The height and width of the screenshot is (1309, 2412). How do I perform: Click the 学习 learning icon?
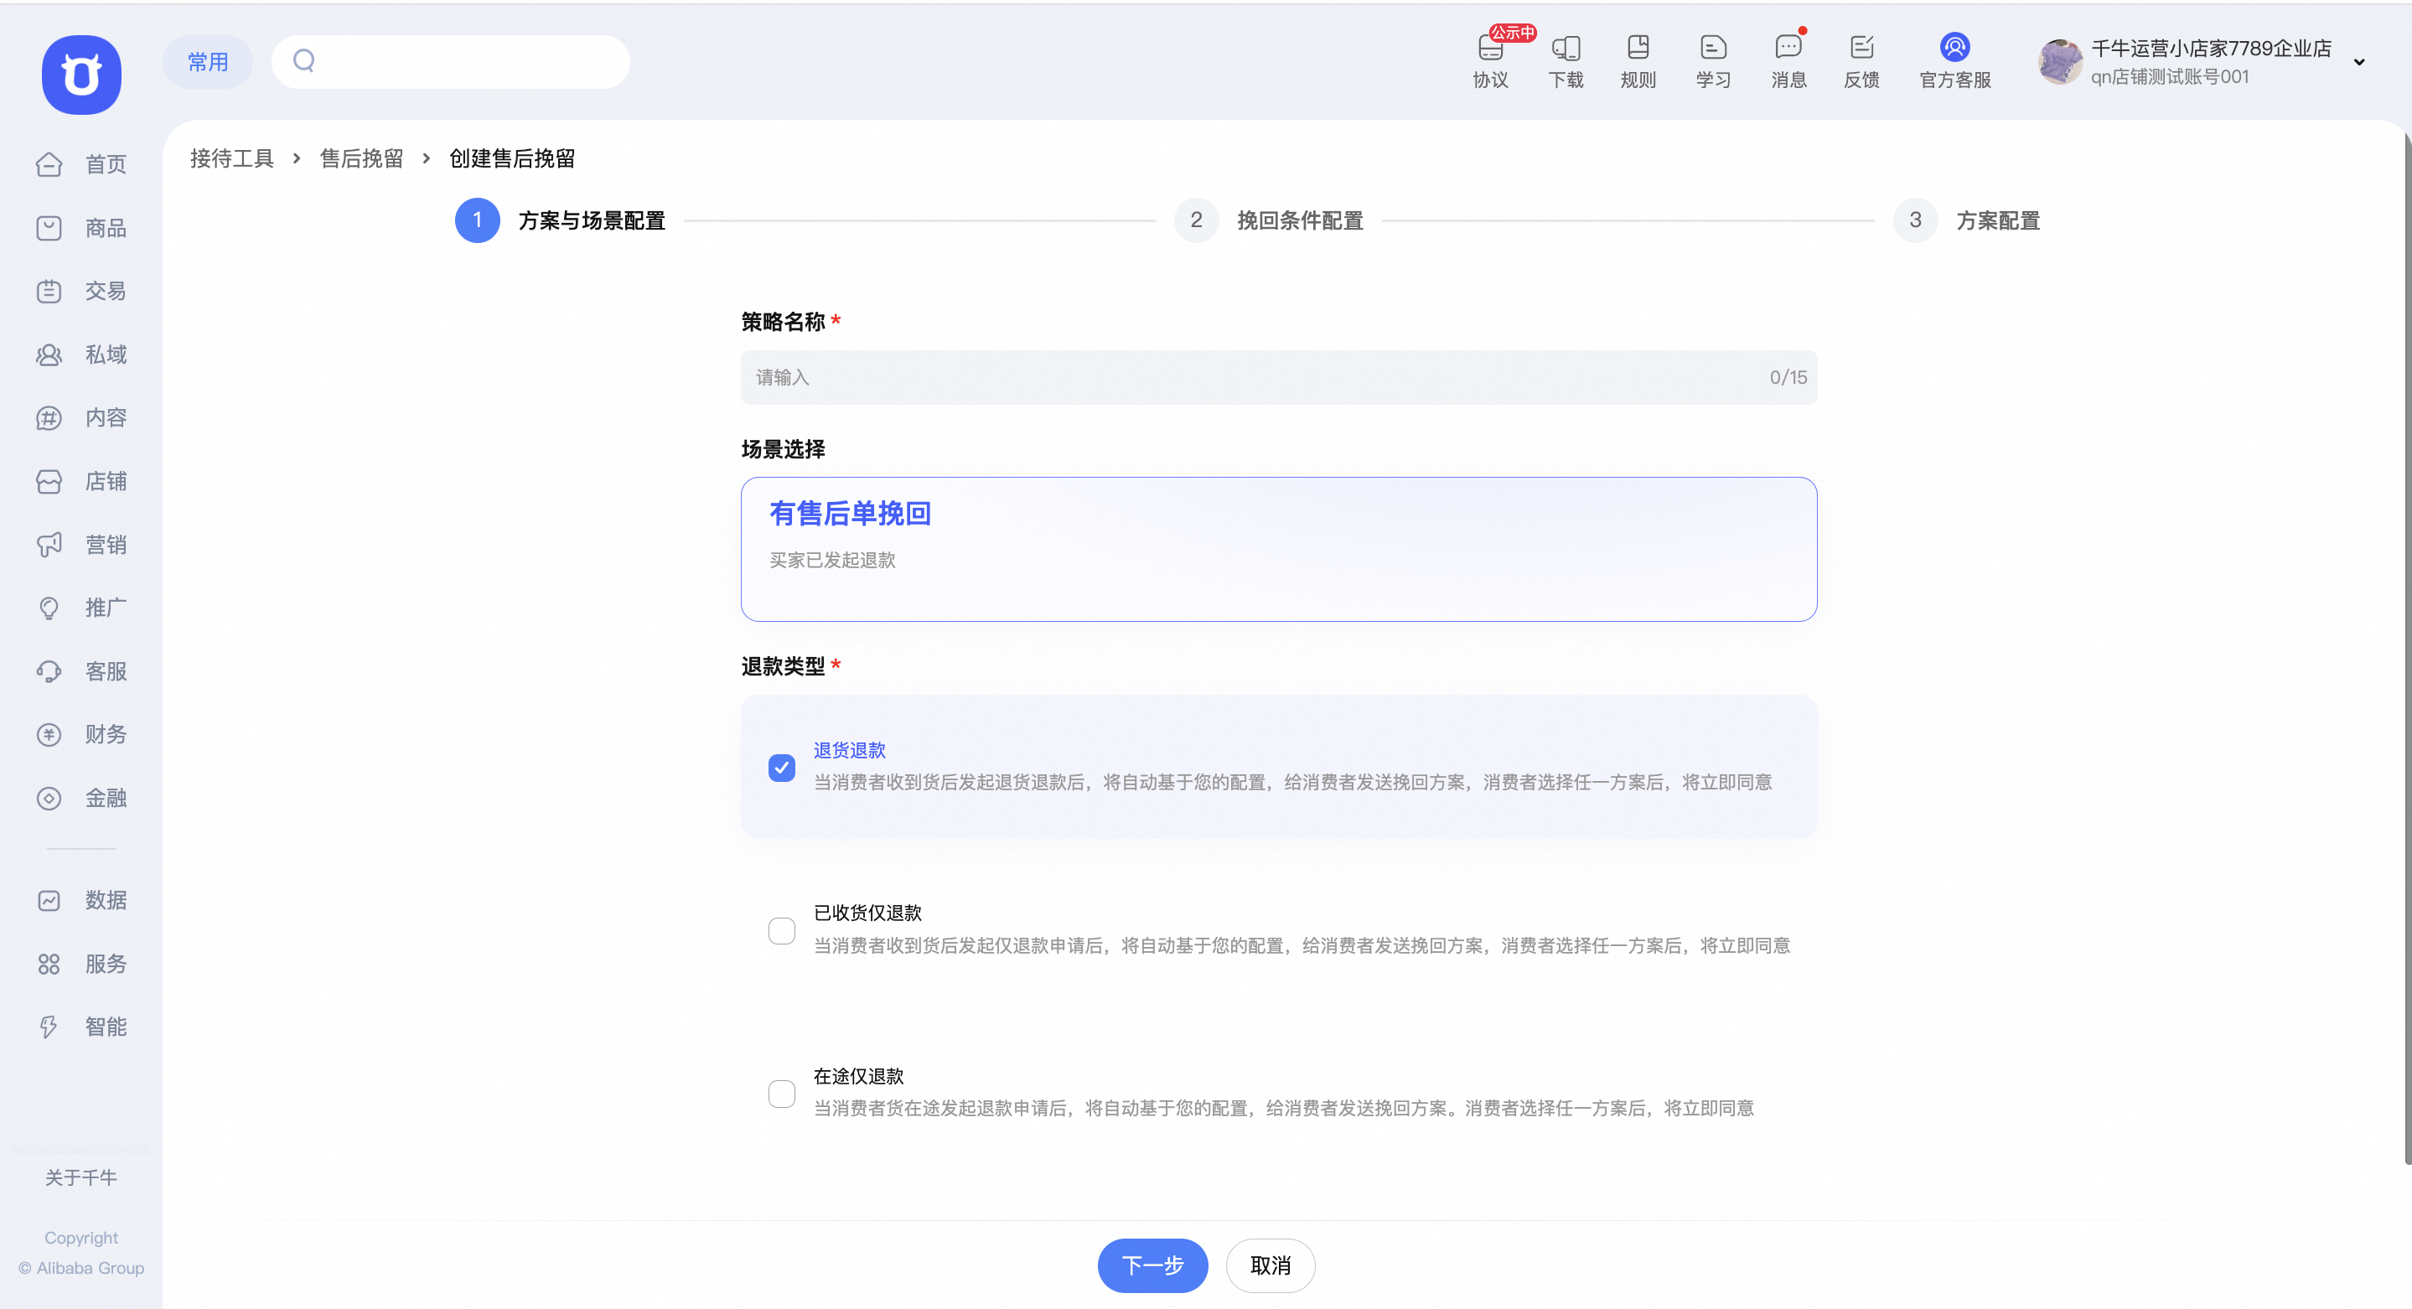1712,61
